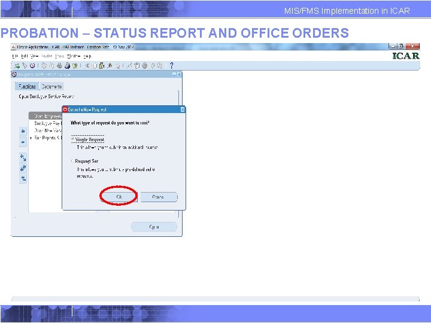Select the Employee Pay tree row
The image size is (431, 323).
pos(47,123)
